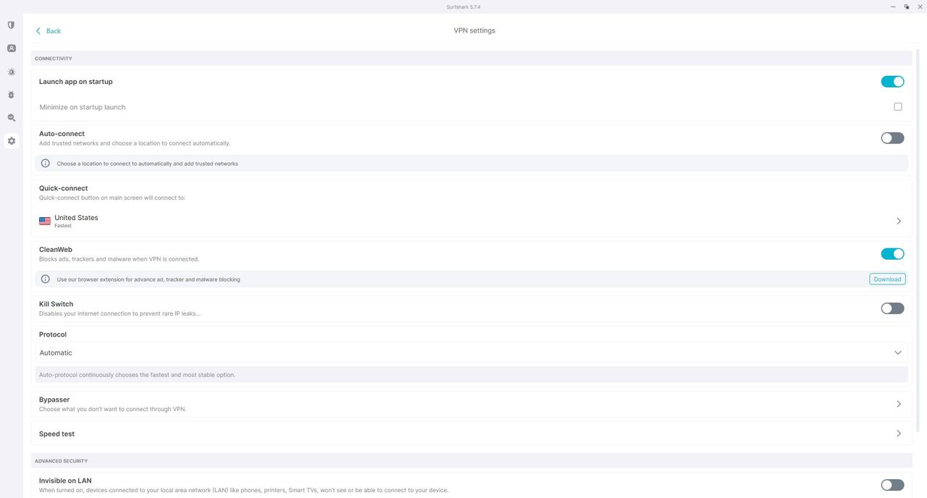This screenshot has width=927, height=498.
Task: Click the Back link
Action: coord(54,31)
